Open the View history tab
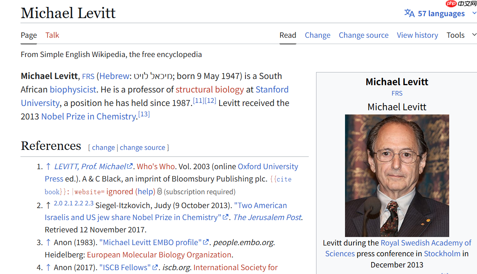The image size is (477, 274). click(417, 35)
